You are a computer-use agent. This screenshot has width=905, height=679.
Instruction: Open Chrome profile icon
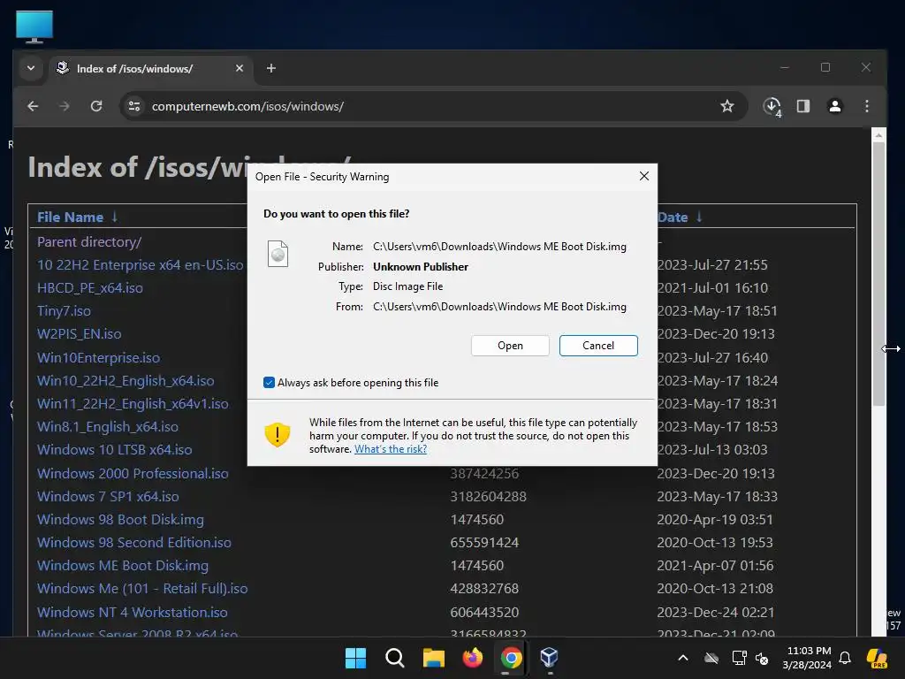(x=835, y=106)
